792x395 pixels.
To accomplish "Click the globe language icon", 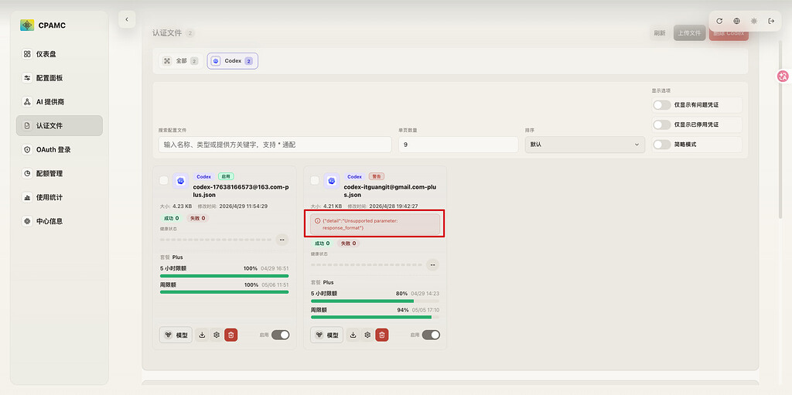I will tap(736, 21).
